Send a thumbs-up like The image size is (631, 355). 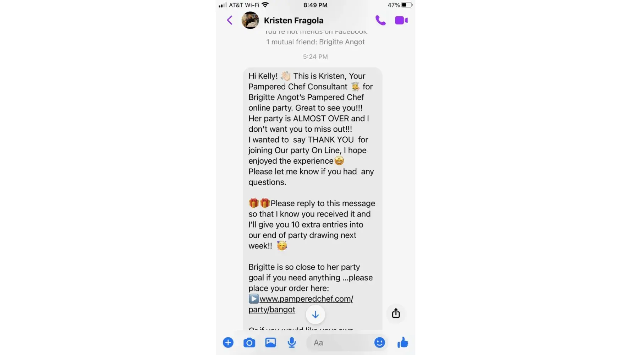403,342
